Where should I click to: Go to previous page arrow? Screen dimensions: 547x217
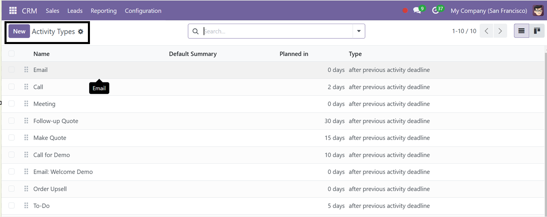point(486,31)
